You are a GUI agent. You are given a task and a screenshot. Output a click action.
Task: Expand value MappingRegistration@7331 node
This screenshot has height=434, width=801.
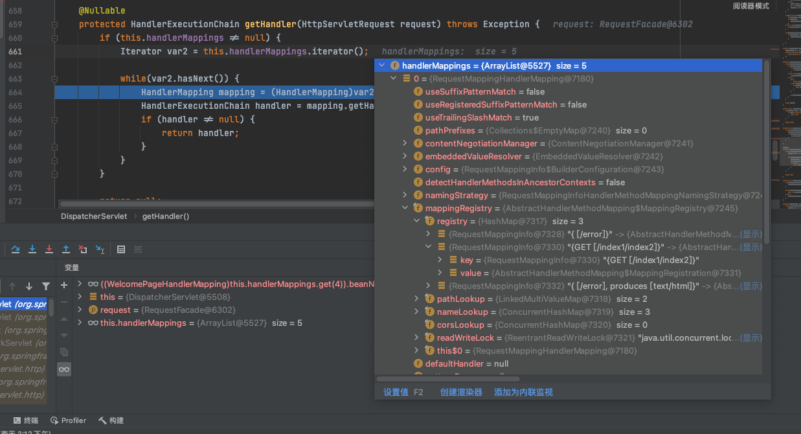[x=440, y=273]
